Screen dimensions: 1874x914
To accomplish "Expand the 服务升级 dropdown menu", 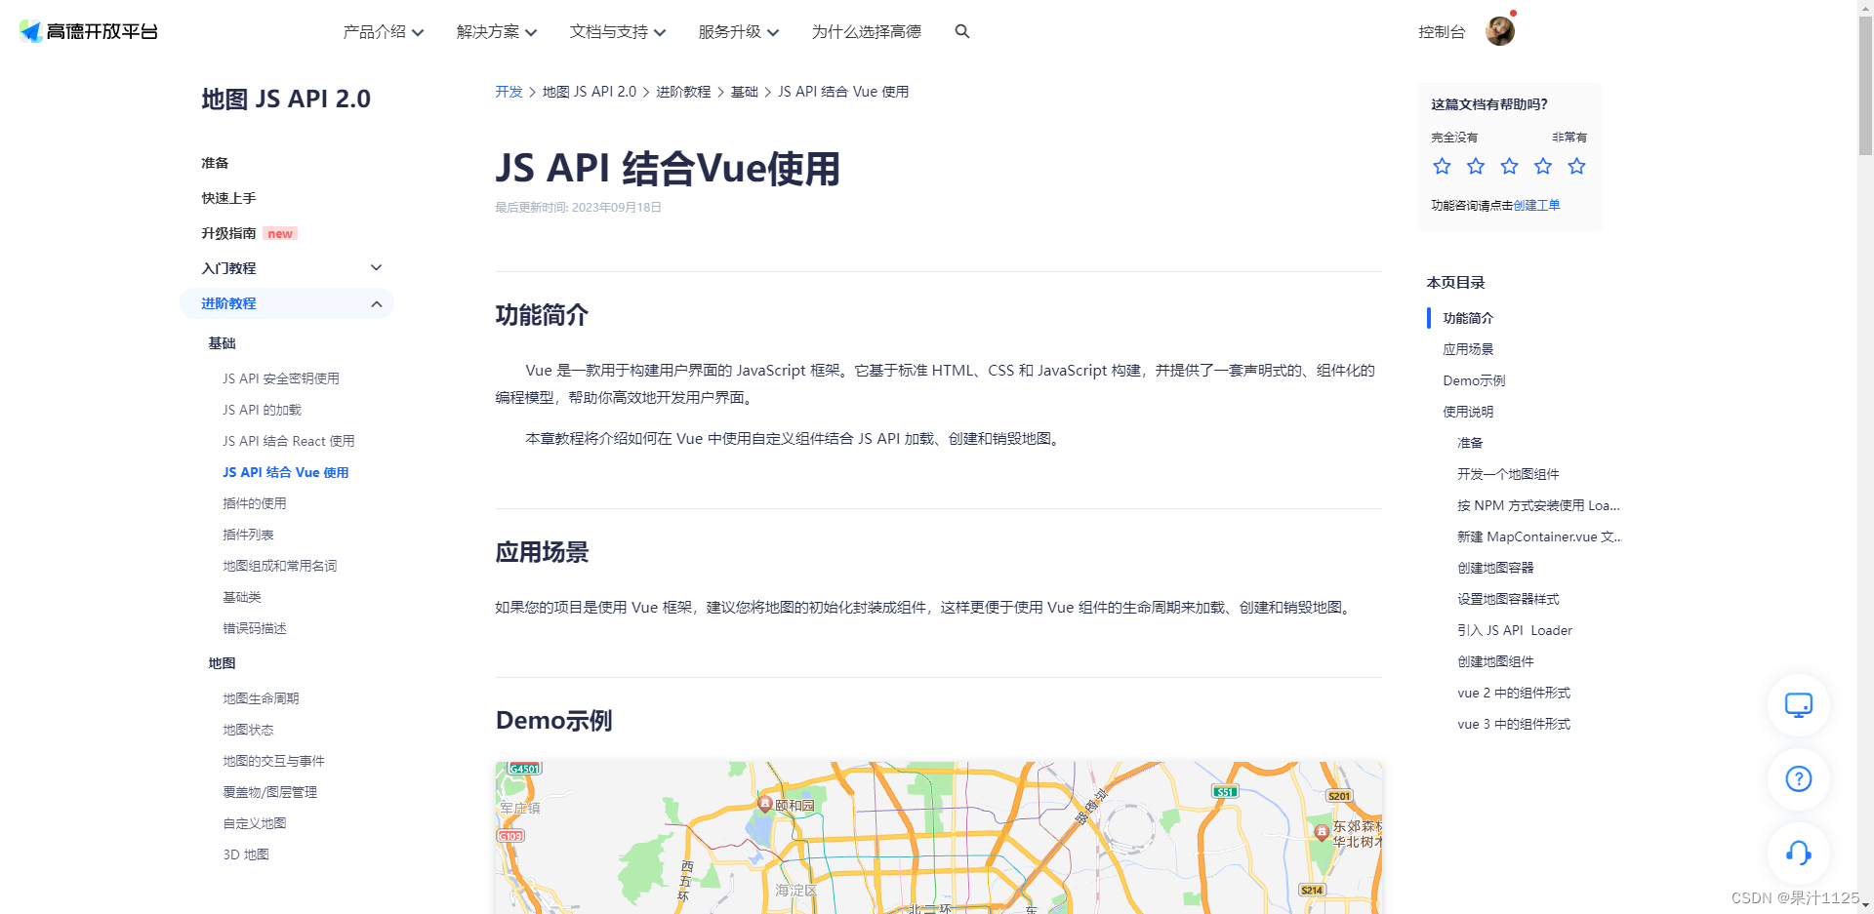I will tap(739, 32).
